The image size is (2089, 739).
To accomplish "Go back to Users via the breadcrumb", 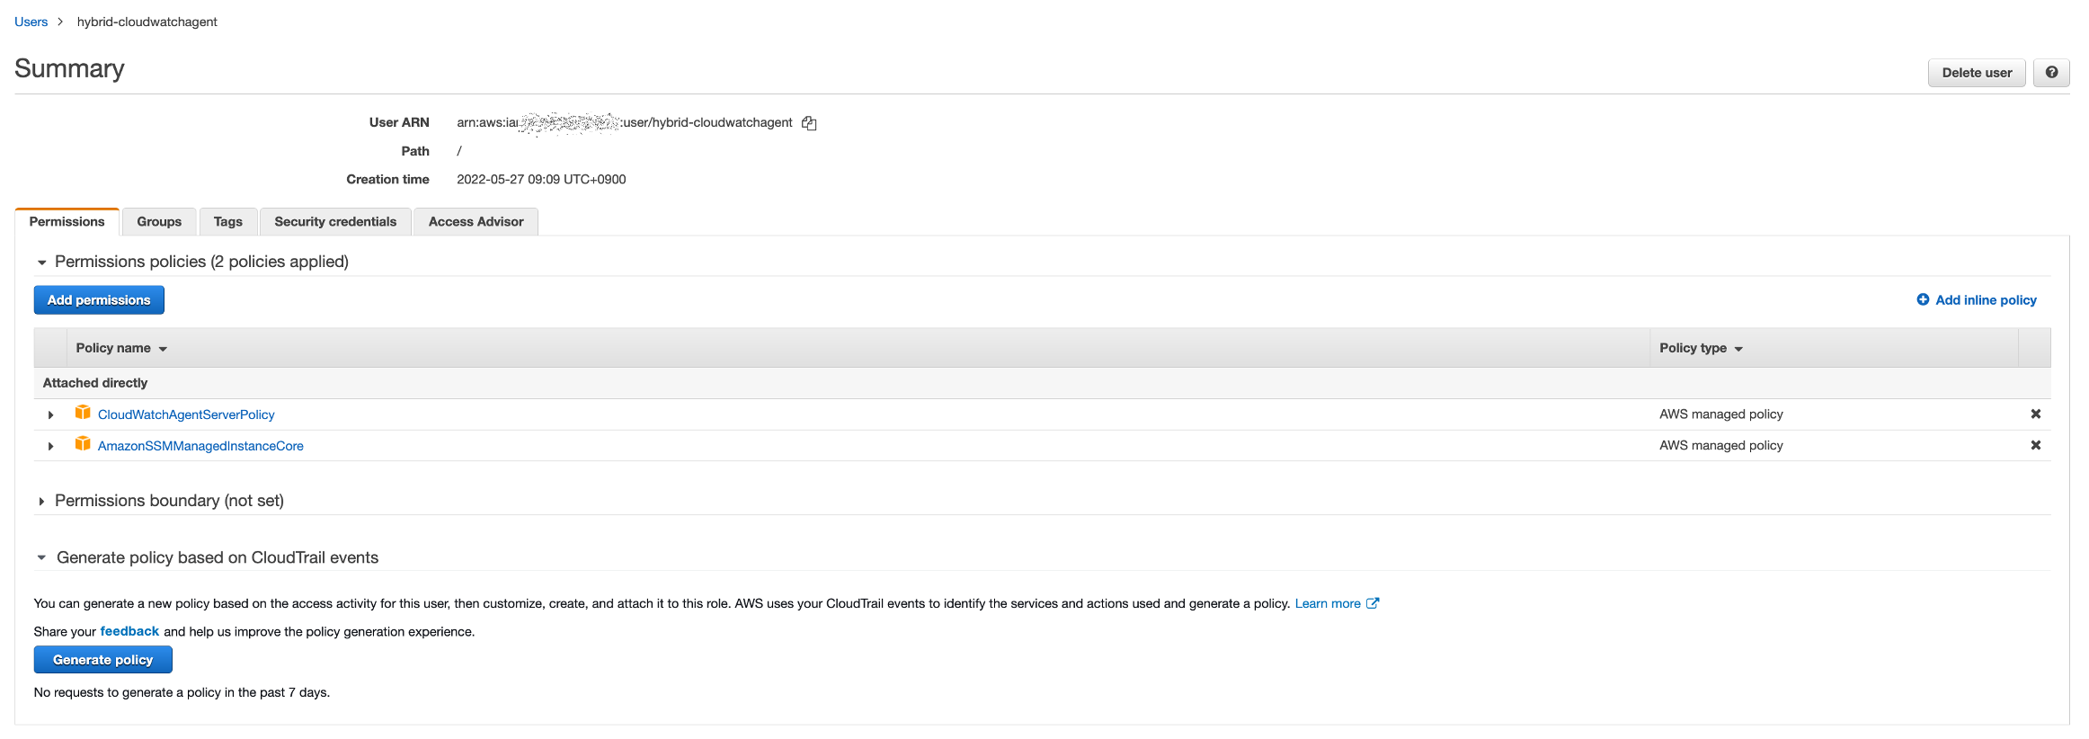I will point(31,22).
